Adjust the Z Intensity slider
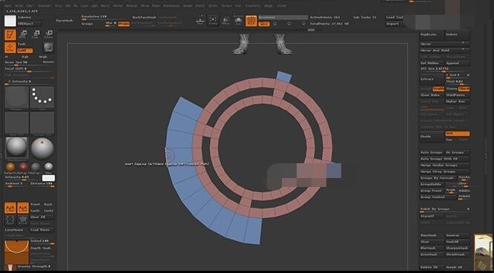Image resolution: width=494 pixels, height=273 pixels. (x=30, y=82)
